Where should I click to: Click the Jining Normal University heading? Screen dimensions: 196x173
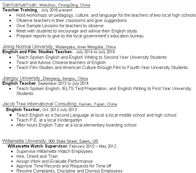(x=28, y=47)
